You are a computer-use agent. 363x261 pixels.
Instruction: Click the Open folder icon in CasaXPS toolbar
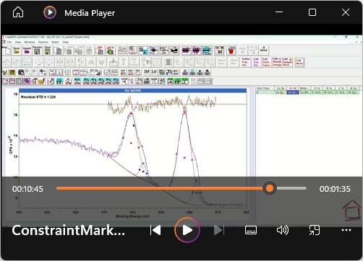pos(17,50)
